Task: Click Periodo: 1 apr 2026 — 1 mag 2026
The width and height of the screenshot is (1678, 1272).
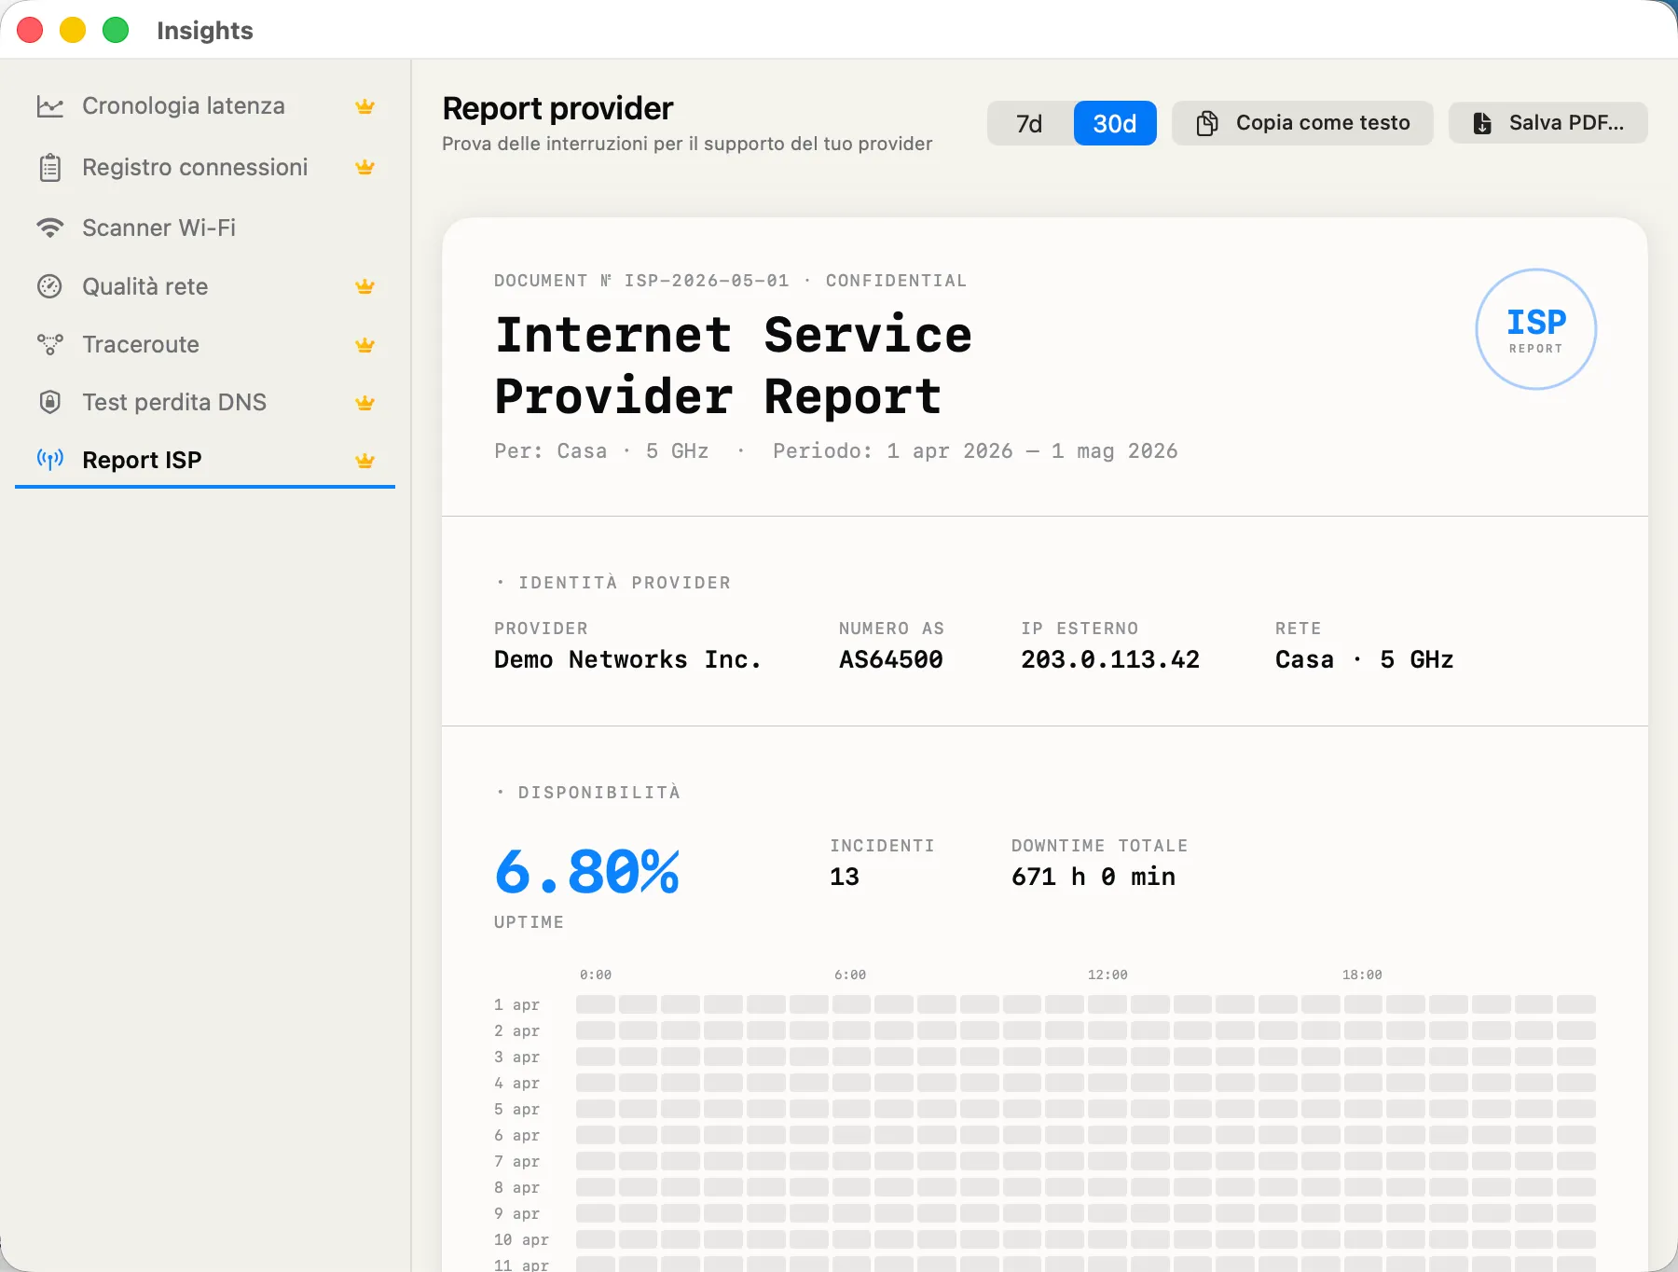Action: [975, 451]
